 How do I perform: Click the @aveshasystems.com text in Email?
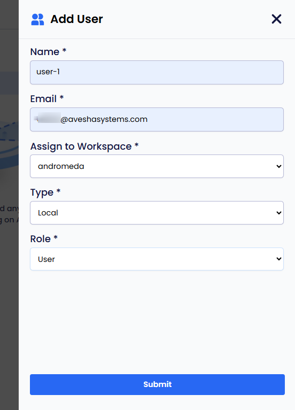click(x=104, y=119)
